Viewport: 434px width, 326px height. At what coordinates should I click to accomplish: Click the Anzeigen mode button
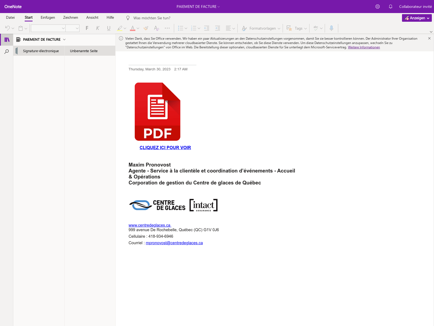[x=417, y=18]
